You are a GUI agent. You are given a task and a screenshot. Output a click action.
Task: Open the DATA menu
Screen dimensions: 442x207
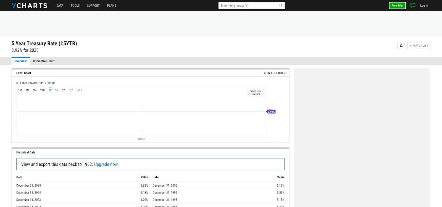pos(60,6)
